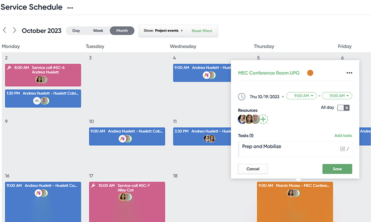Add a resource with green plus icon
371x222 pixels.
[263, 119]
